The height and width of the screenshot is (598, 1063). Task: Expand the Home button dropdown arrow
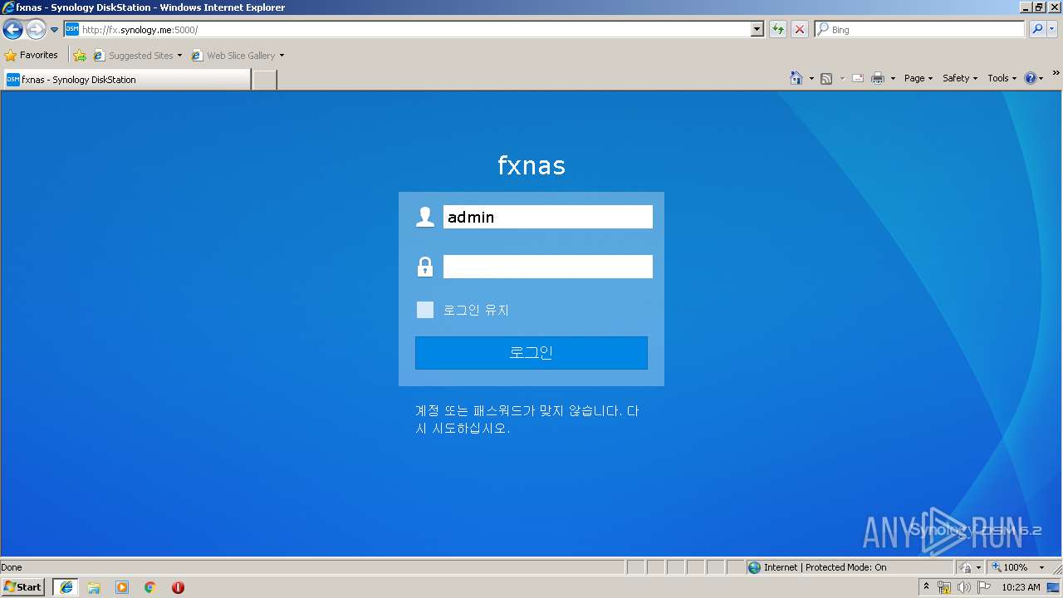pyautogui.click(x=811, y=78)
